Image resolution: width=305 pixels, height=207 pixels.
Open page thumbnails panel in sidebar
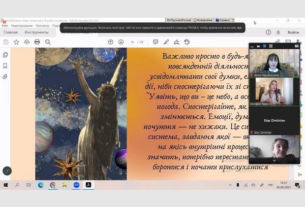pyautogui.click(x=5, y=55)
